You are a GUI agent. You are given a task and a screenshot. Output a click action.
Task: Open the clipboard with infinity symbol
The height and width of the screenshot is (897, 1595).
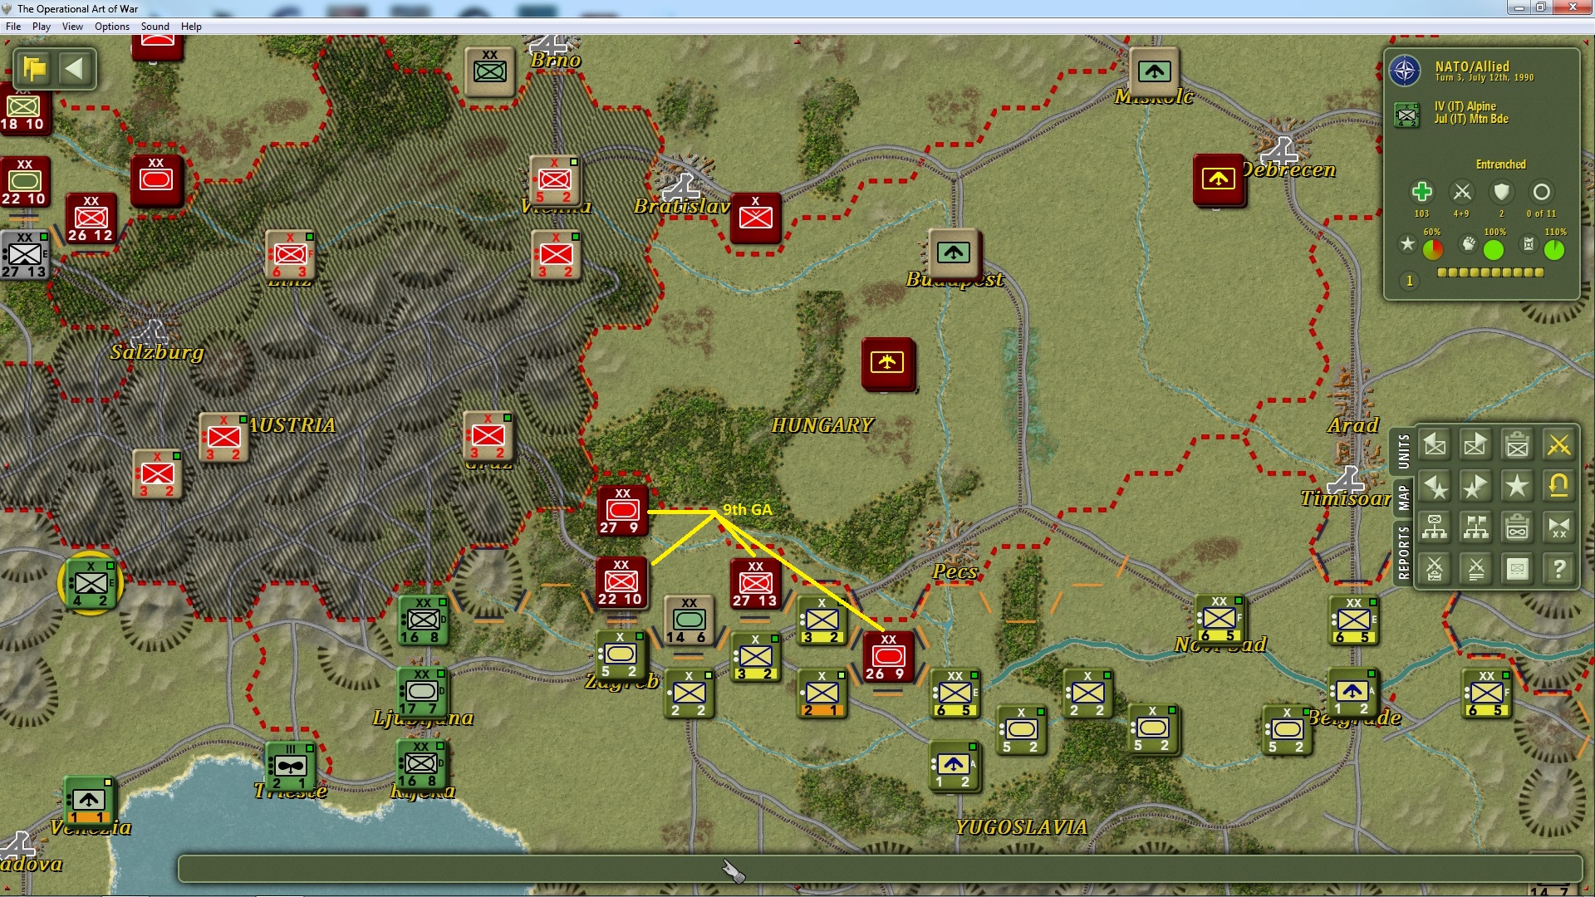pyautogui.click(x=1517, y=527)
